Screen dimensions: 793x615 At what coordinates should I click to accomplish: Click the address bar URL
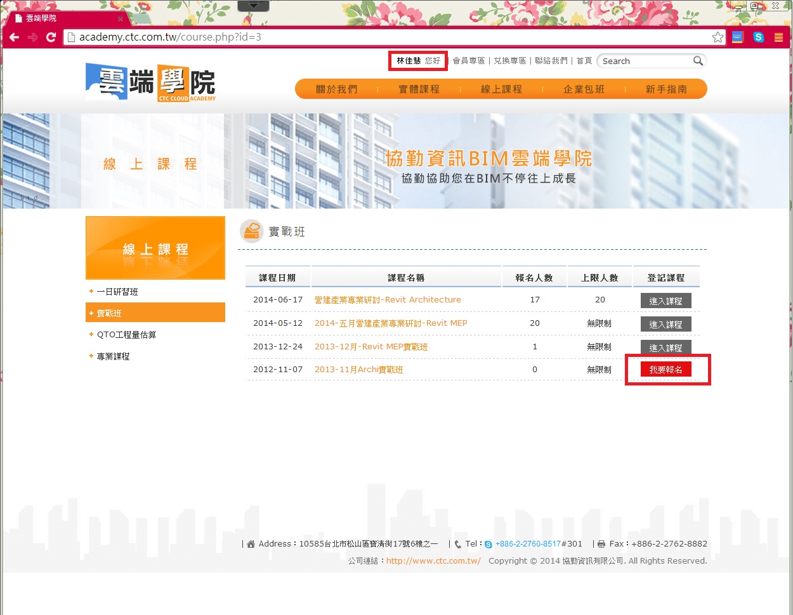point(170,37)
